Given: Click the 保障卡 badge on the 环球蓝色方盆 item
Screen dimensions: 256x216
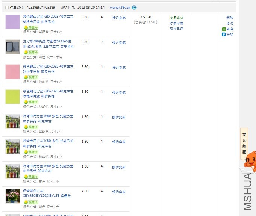Looking at the screenshot, I should click(x=31, y=202).
